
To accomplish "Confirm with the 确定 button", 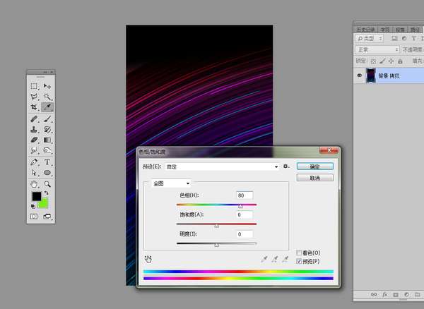I will click(x=314, y=166).
